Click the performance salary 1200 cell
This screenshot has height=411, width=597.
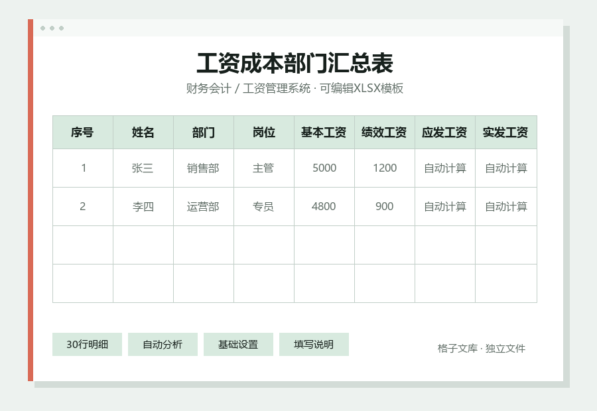click(x=385, y=168)
